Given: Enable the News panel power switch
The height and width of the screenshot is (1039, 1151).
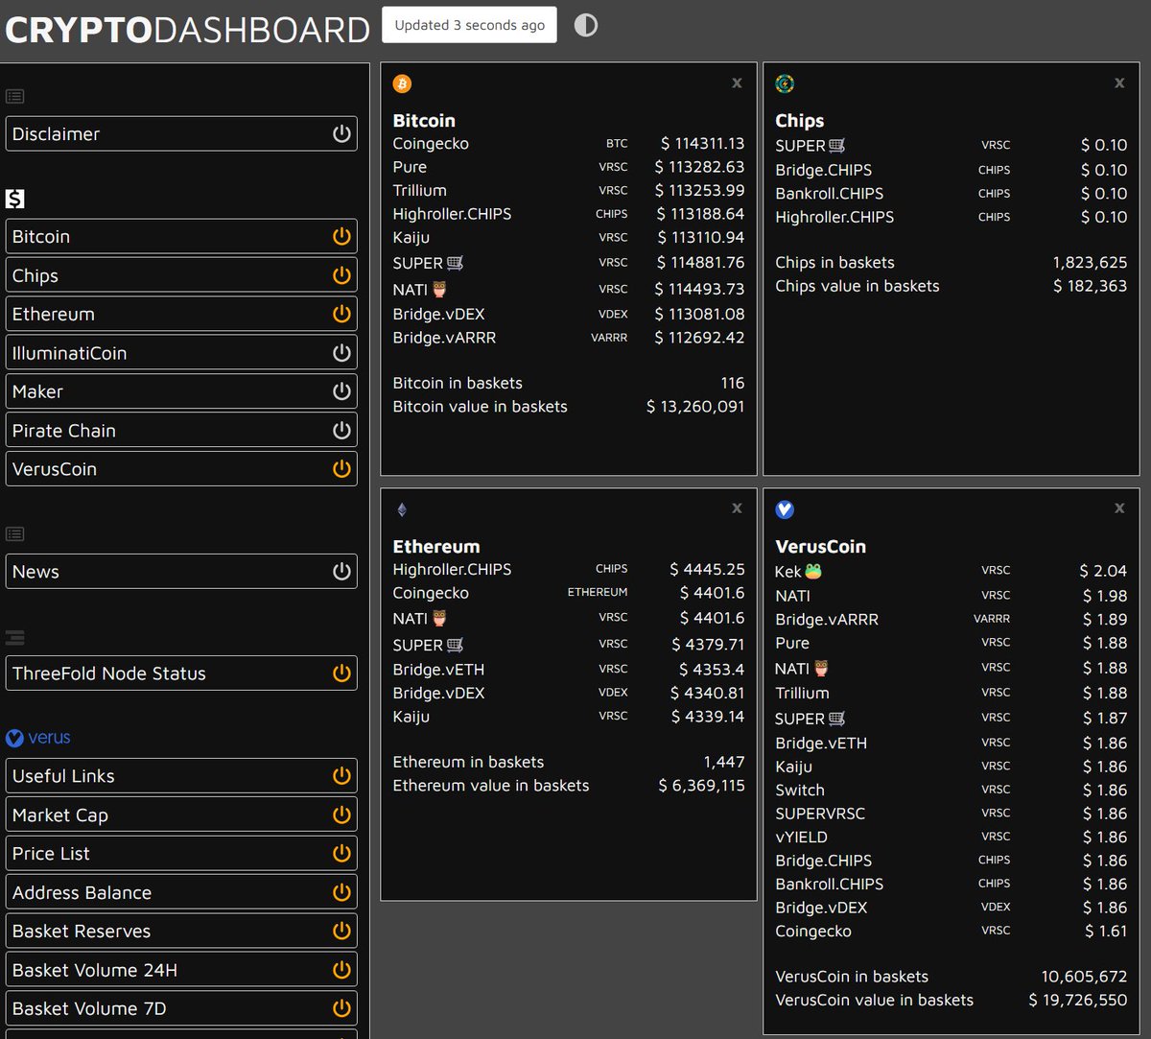Looking at the screenshot, I should [x=341, y=572].
